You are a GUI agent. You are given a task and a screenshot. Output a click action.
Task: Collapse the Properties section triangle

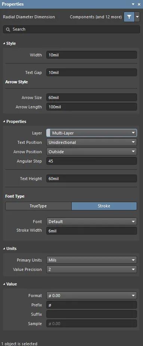coord(4,121)
